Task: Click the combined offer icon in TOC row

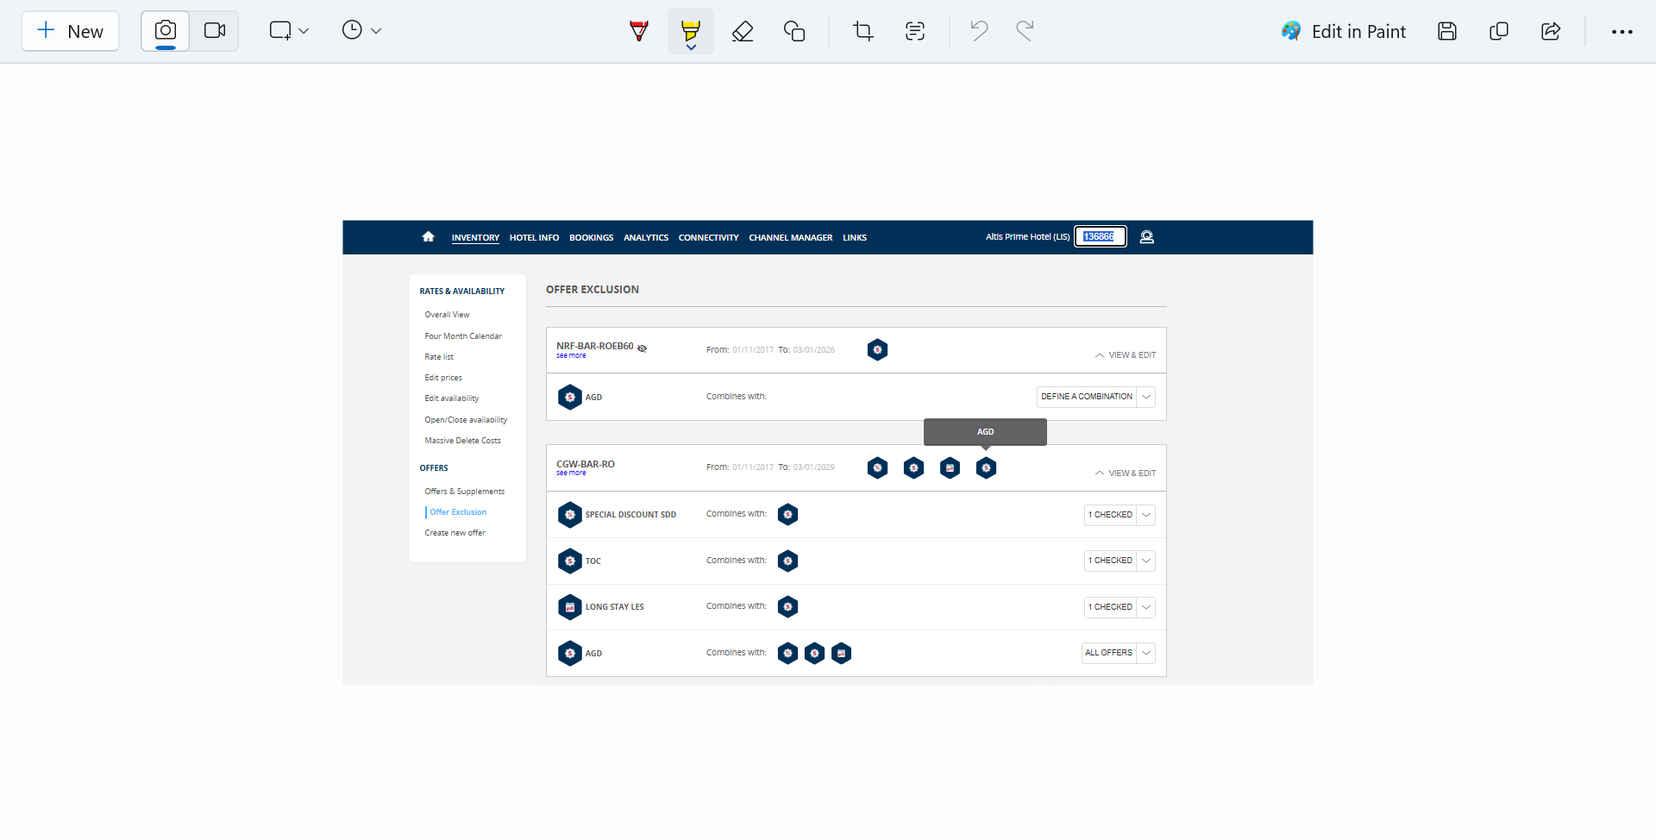Action: (787, 561)
